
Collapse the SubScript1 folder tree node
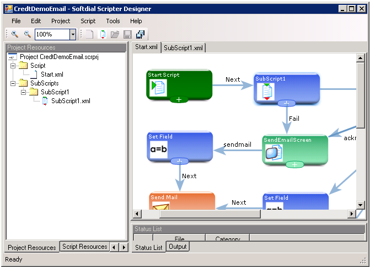[23, 92]
